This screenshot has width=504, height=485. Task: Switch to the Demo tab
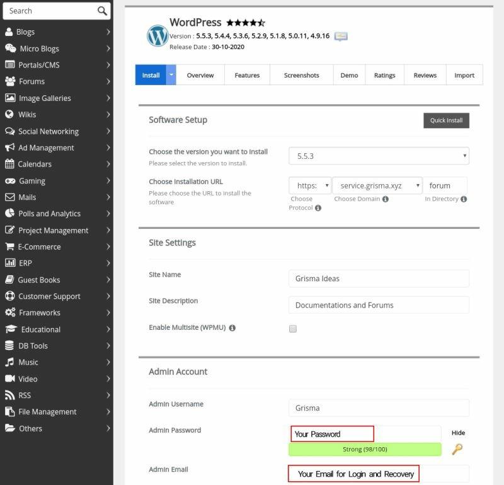pyautogui.click(x=349, y=74)
